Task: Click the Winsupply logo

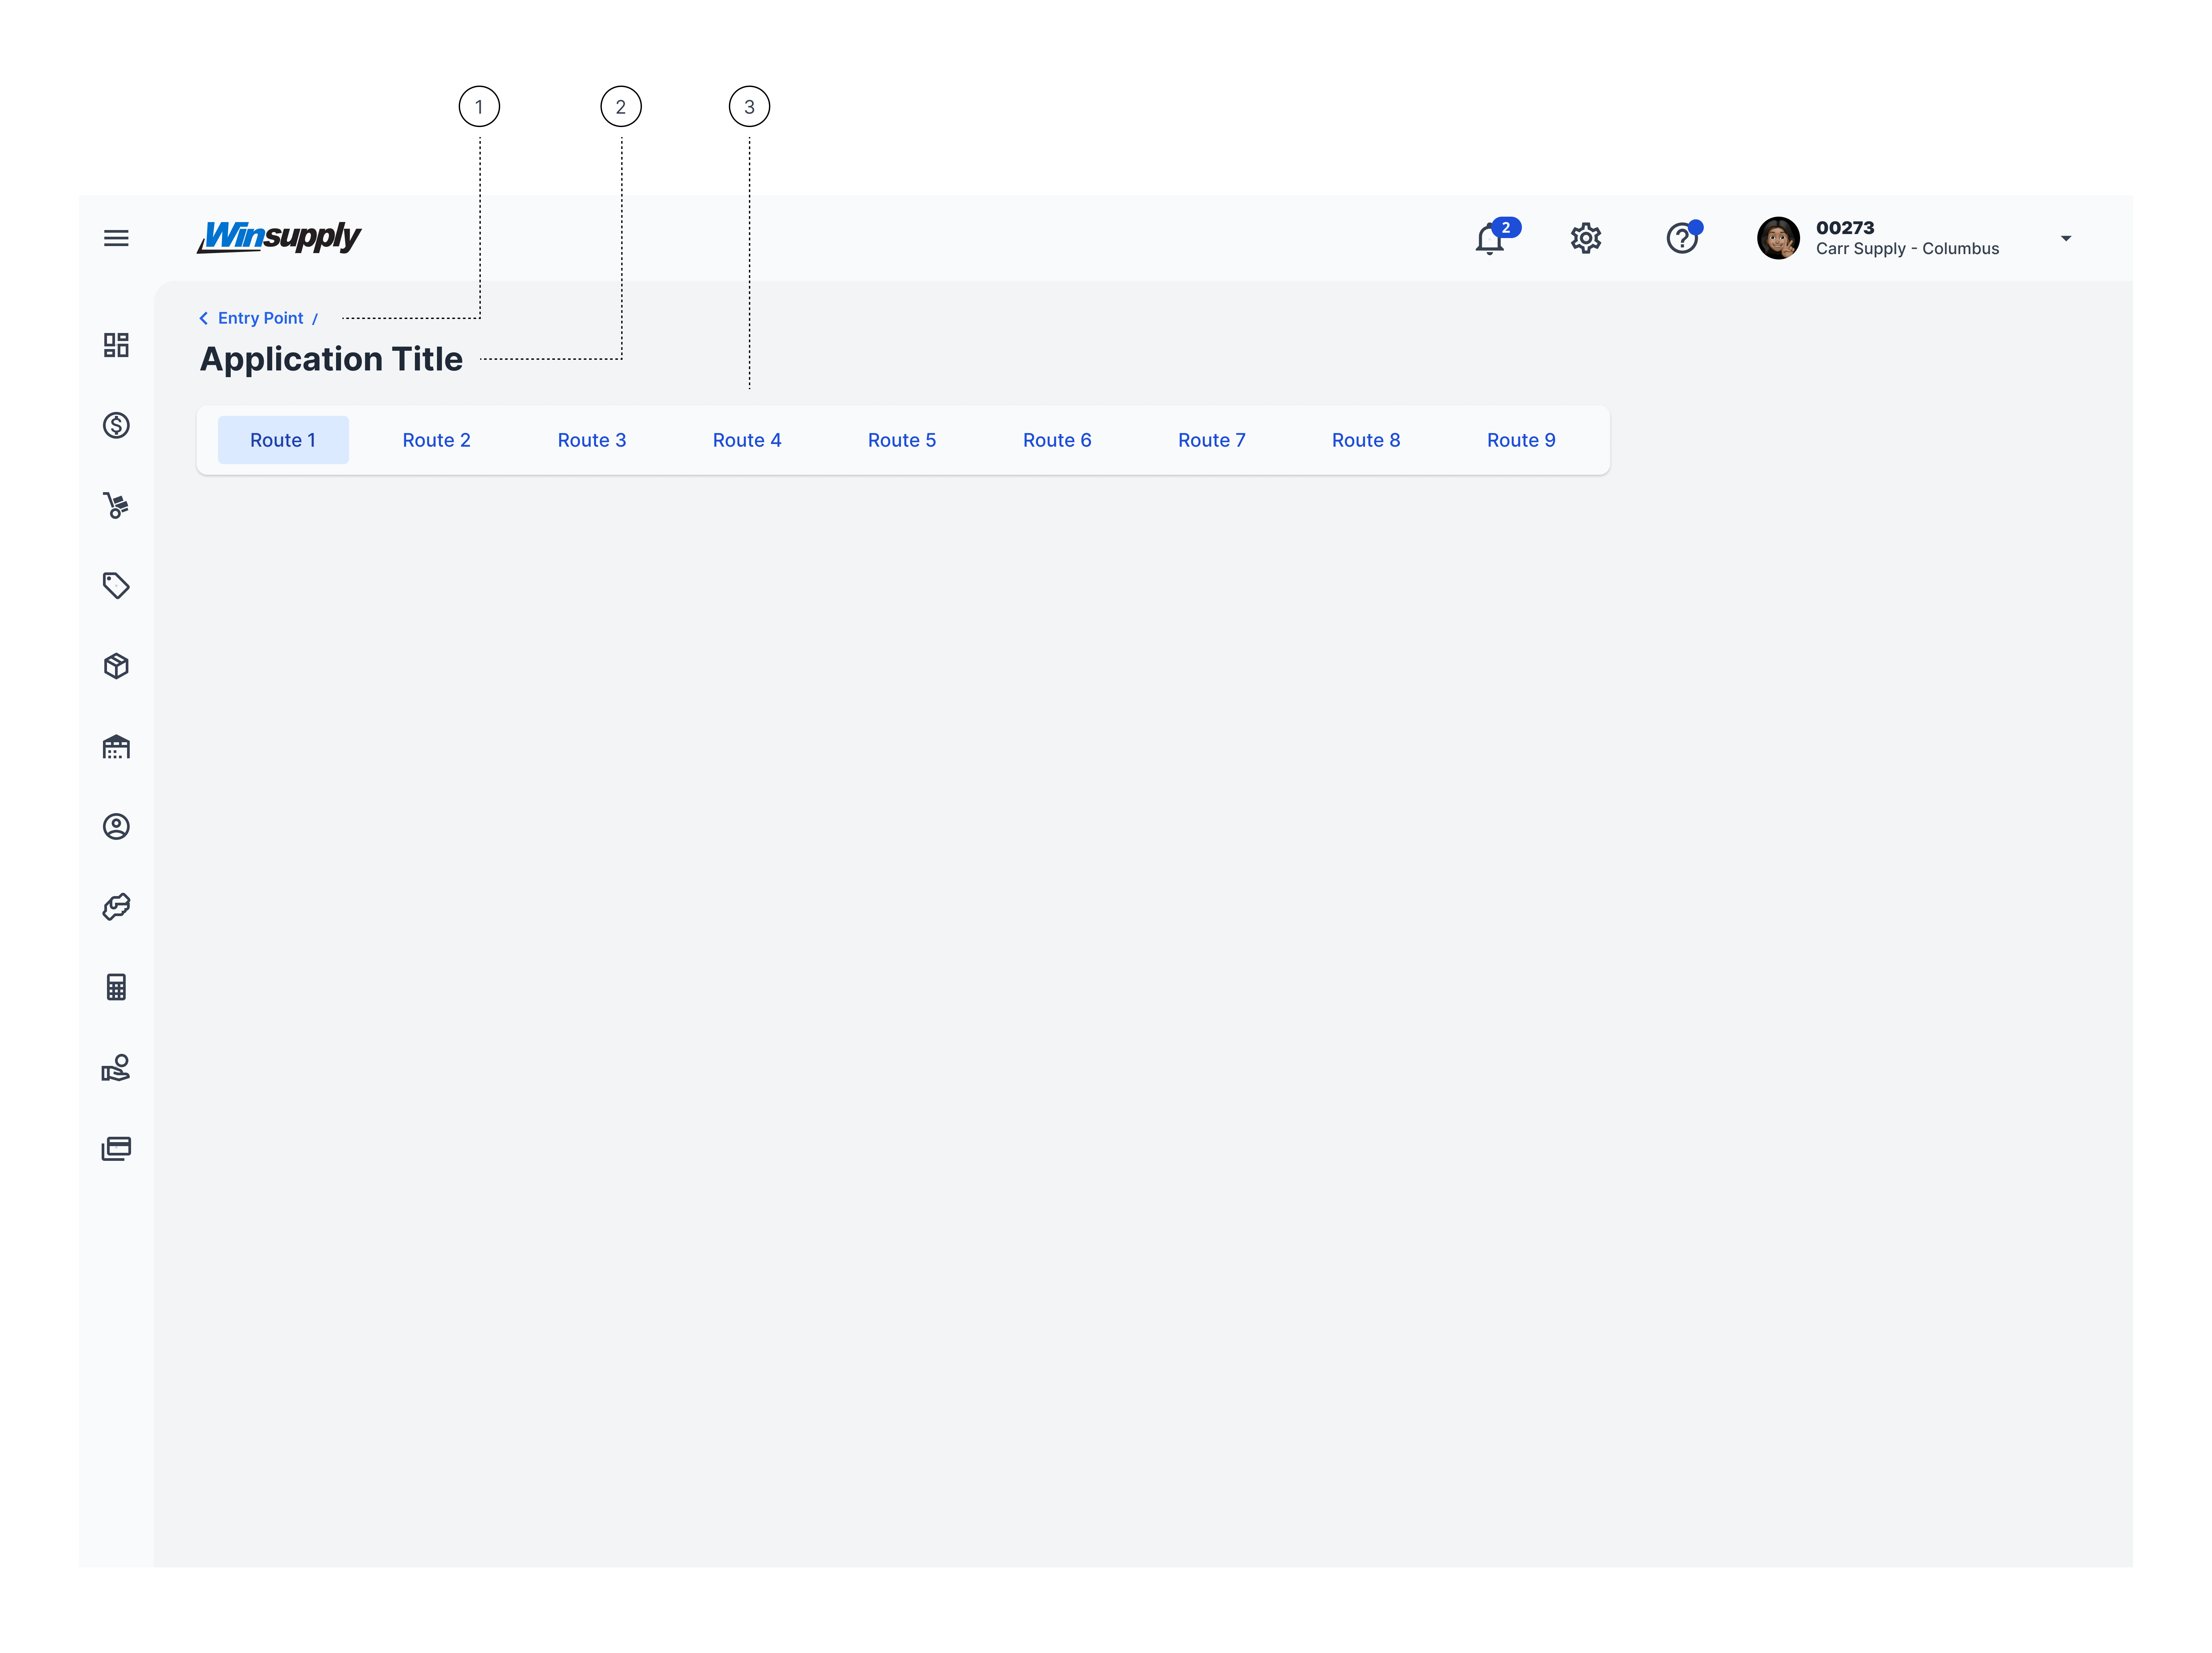Action: (x=279, y=237)
